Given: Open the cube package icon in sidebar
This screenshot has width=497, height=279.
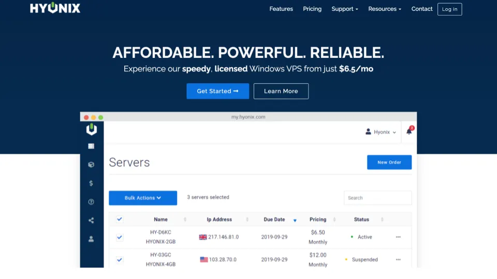Looking at the screenshot, I should click(x=91, y=164).
